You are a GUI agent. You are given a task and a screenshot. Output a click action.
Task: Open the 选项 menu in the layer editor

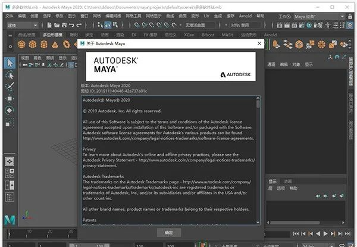(281, 188)
